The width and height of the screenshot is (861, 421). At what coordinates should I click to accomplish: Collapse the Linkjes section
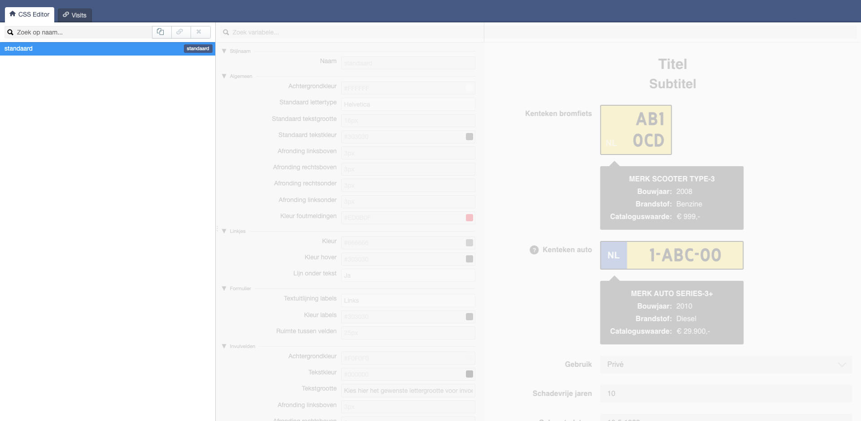(224, 231)
